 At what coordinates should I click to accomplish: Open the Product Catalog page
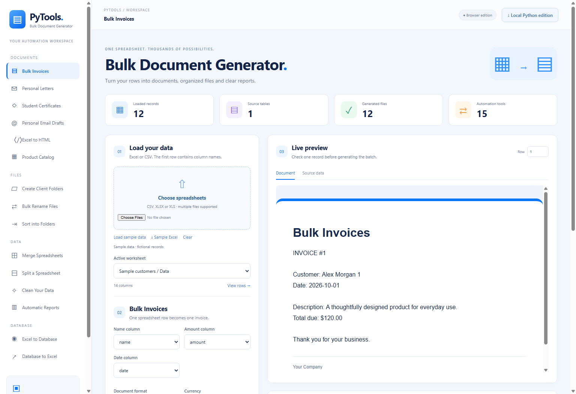tap(43, 157)
